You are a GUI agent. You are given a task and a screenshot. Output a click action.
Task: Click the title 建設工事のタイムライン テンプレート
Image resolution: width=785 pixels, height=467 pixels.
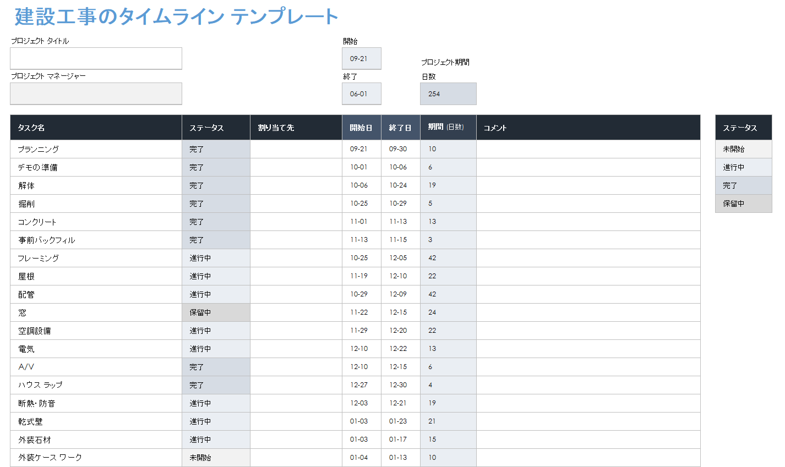click(x=176, y=17)
